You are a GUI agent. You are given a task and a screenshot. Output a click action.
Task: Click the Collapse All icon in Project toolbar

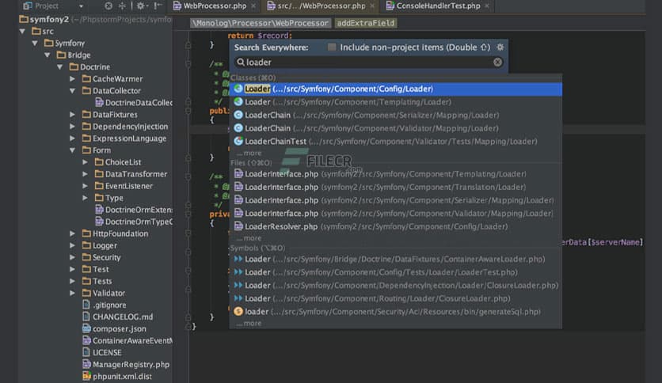[x=123, y=6]
